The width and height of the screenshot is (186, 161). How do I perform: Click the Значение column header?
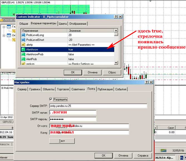[x=90, y=30]
